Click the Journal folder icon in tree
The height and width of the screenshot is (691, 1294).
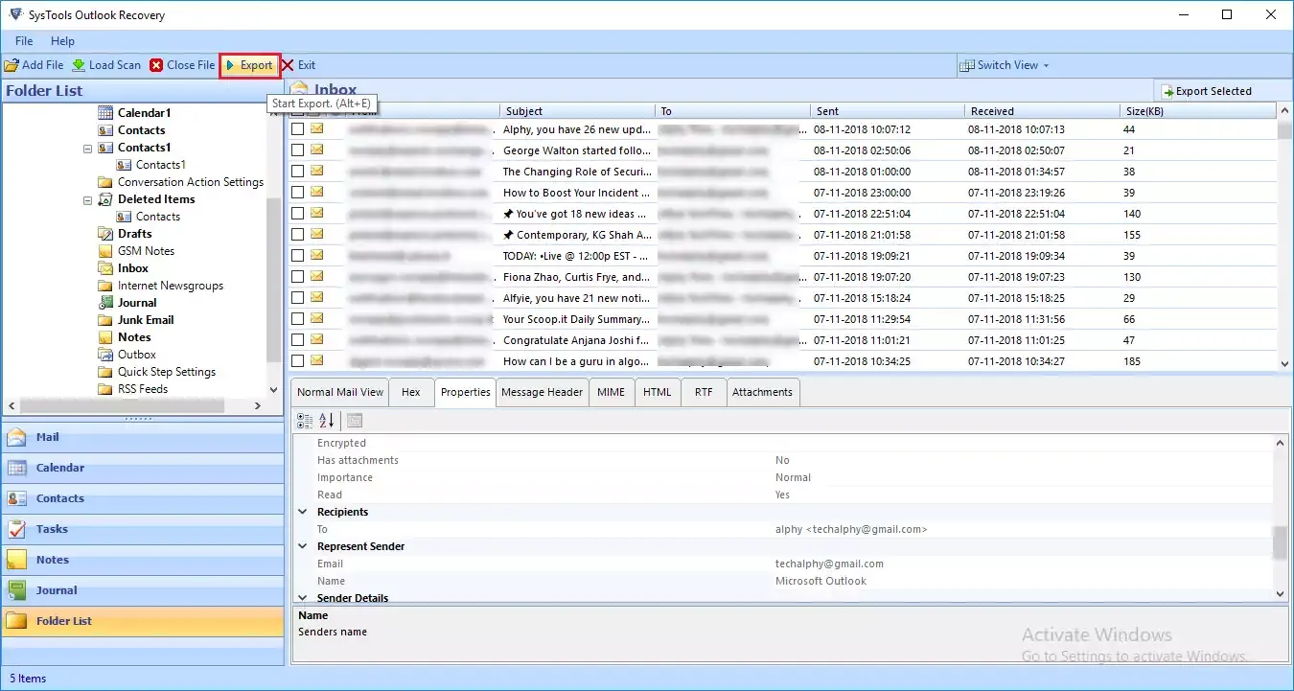105,303
